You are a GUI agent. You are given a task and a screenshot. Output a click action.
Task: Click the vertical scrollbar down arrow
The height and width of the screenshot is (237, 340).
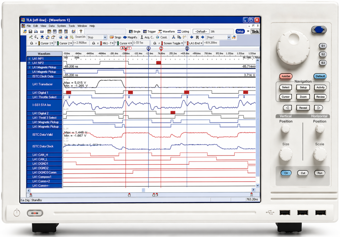pyautogui.click(x=258, y=186)
